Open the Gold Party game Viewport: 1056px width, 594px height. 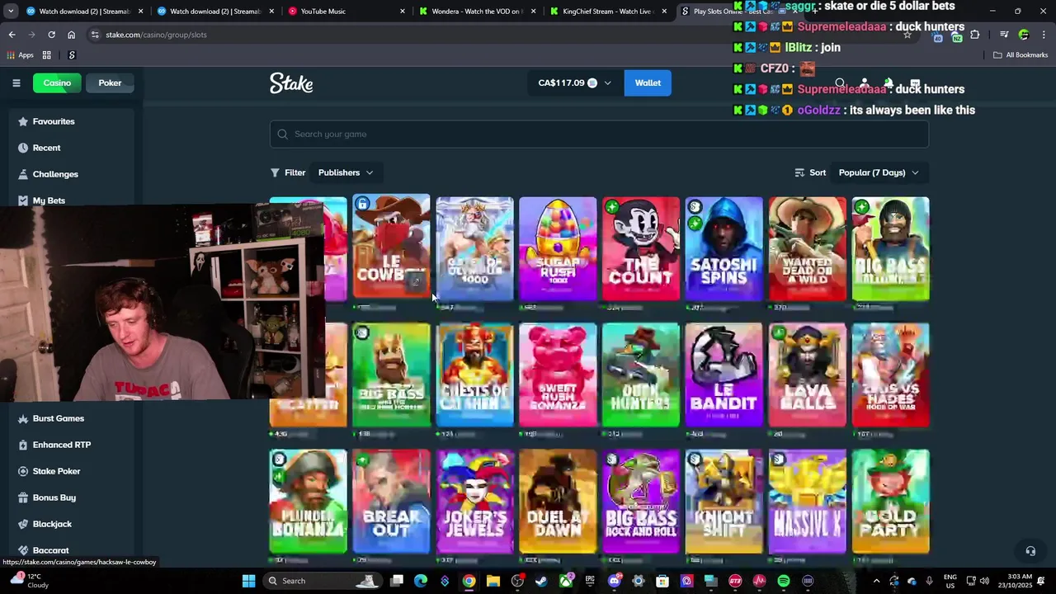coord(891,501)
